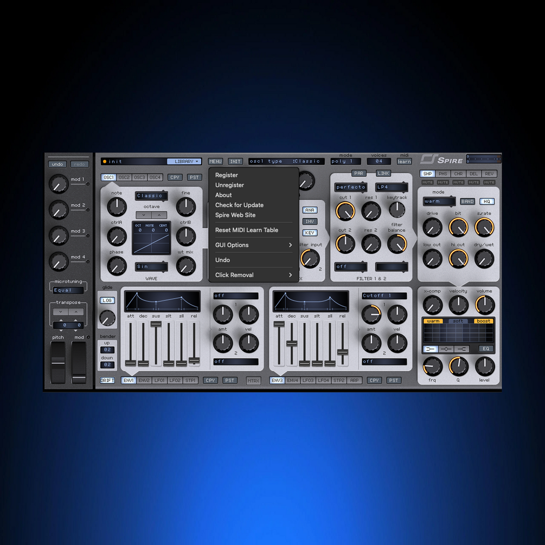Screen dimensions: 545x545
Task: Toggle the ANA mix mode button
Action: click(310, 210)
